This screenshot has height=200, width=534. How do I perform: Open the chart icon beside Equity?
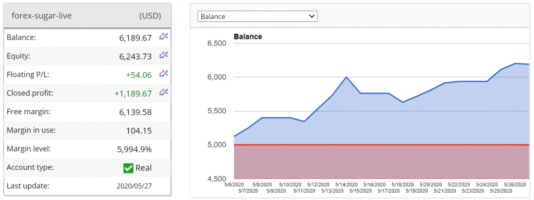tap(163, 55)
